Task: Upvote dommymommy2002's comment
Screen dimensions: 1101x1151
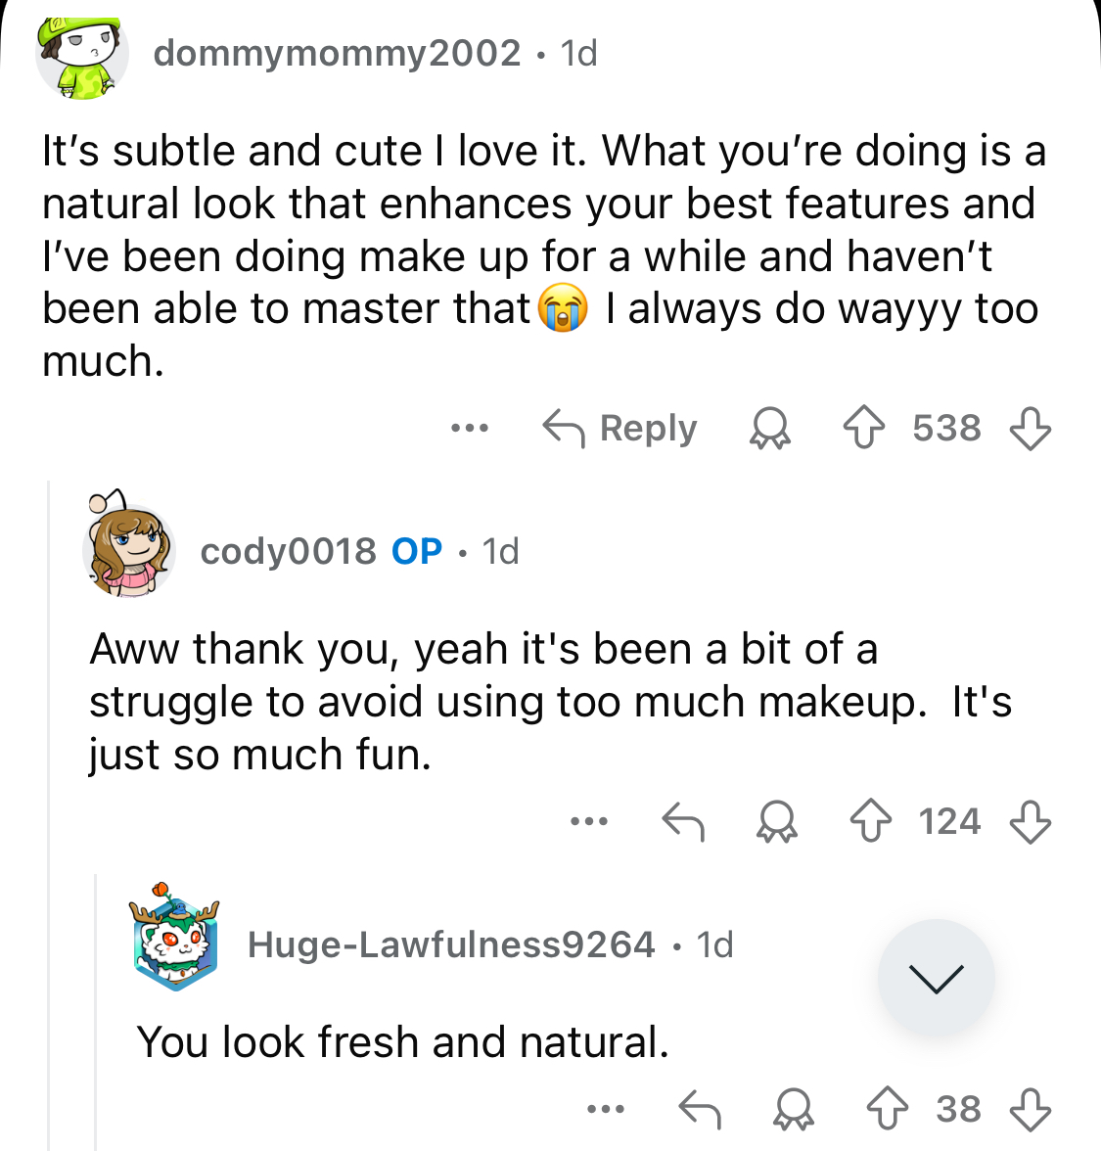Action: (863, 429)
